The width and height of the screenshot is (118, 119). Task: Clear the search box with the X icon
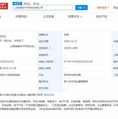[73, 8]
